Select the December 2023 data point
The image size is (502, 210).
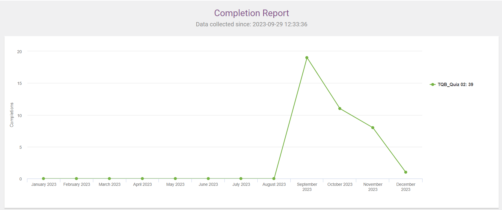[405, 172]
